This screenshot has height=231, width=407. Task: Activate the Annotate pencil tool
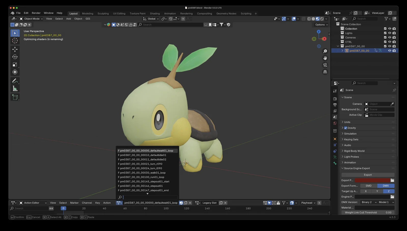(15, 81)
